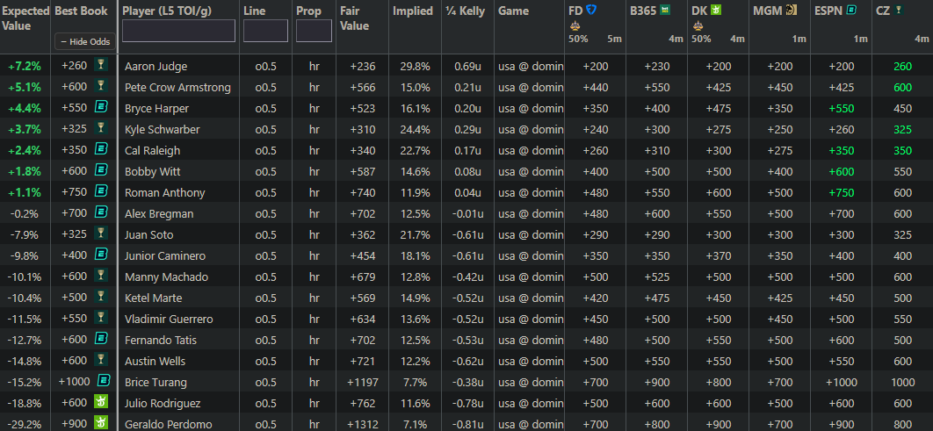
Task: Click FD +420 odds for Ketel Marte
Action: [595, 298]
